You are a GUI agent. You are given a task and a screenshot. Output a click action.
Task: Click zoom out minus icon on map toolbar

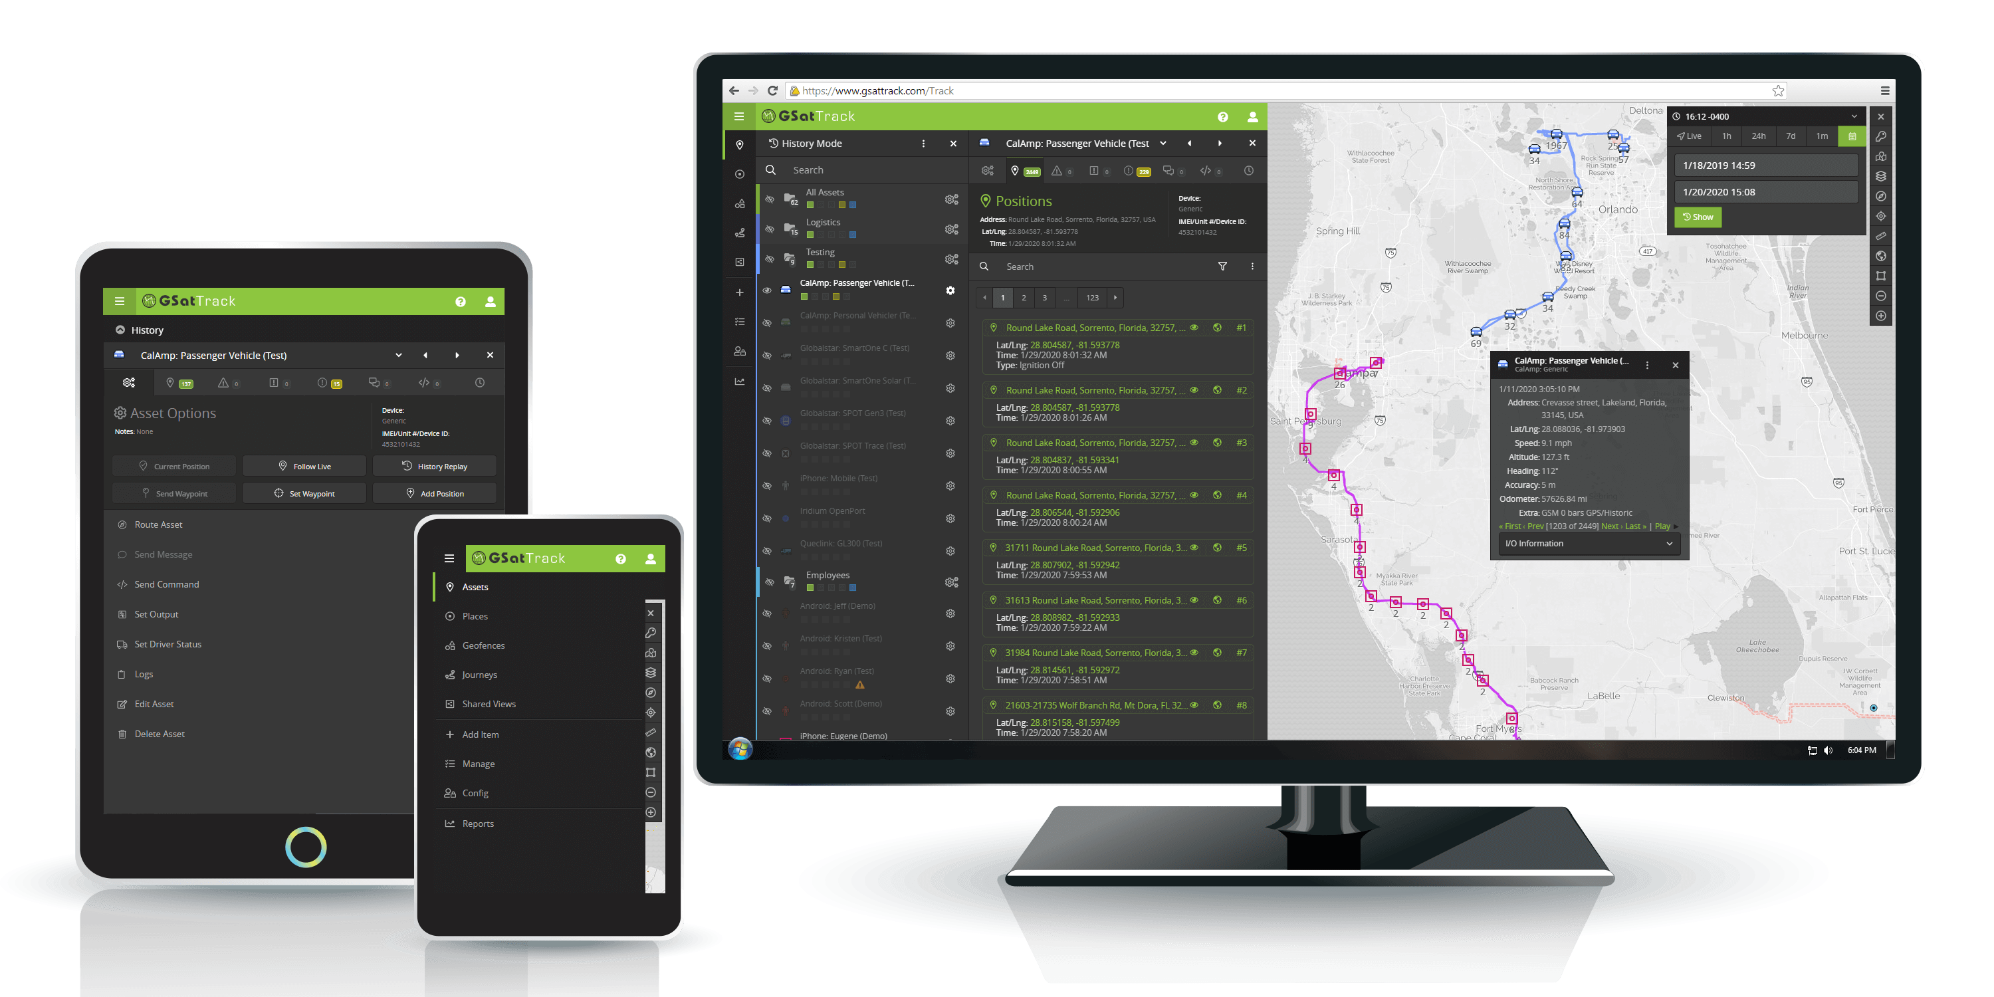[1880, 296]
